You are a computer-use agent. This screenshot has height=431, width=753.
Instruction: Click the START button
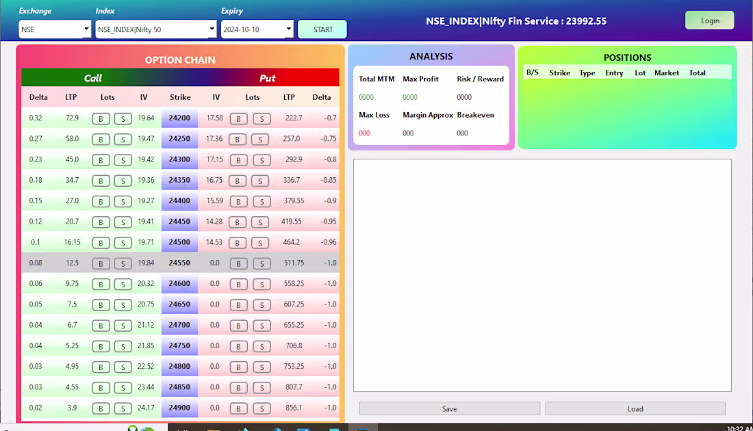click(x=322, y=29)
